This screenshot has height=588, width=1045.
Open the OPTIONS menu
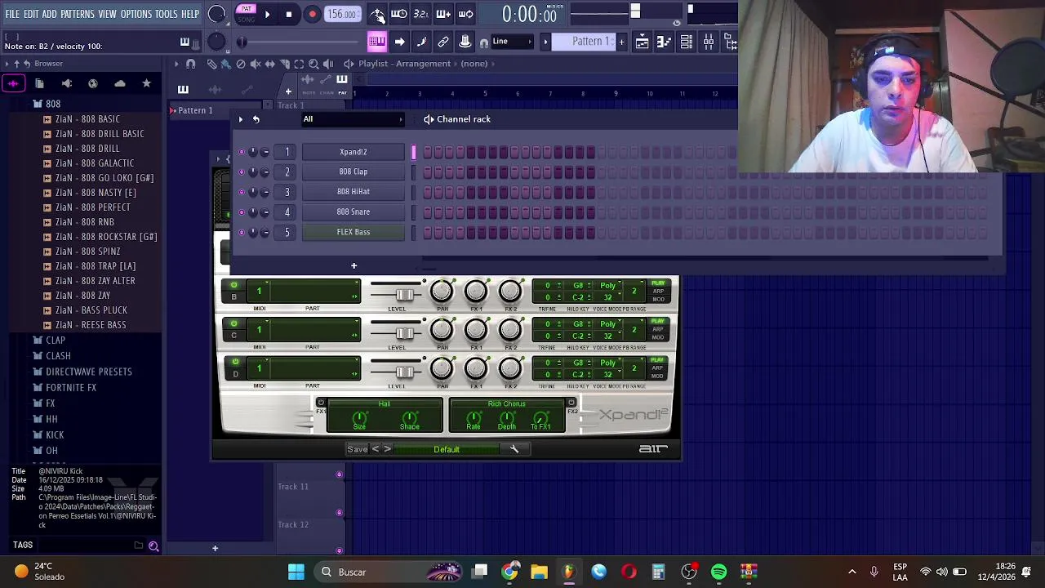136,15
